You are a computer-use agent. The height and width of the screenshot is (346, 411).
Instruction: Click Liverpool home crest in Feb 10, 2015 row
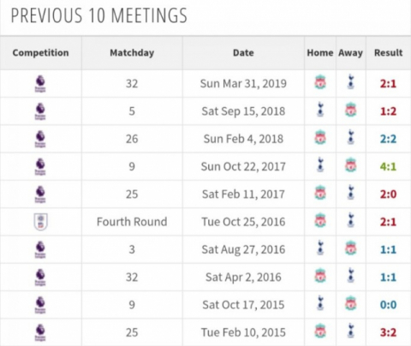click(320, 331)
